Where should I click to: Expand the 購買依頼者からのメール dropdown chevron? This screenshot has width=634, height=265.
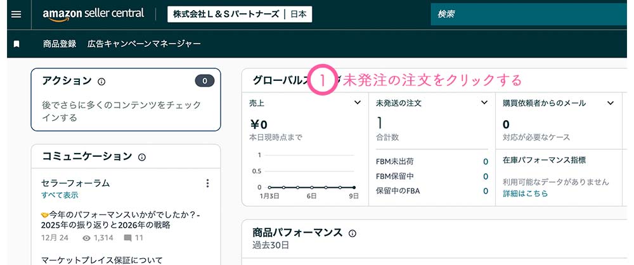(611, 102)
